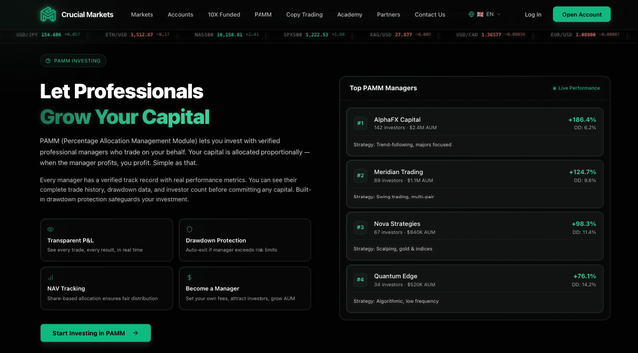638x353 pixels.
Task: Toggle the Live Performance indicator
Action: (577, 88)
